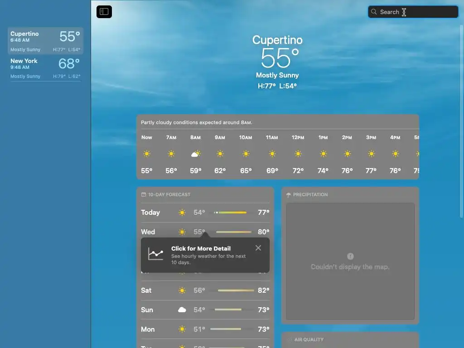Toggle the sidebar with the toolbar button
464x348 pixels.
coord(104,12)
